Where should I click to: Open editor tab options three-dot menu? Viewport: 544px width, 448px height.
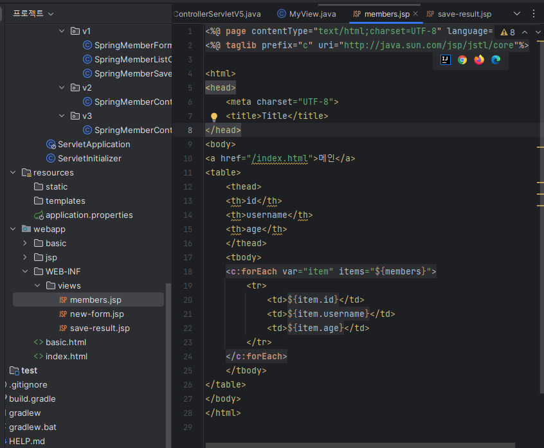coord(534,14)
